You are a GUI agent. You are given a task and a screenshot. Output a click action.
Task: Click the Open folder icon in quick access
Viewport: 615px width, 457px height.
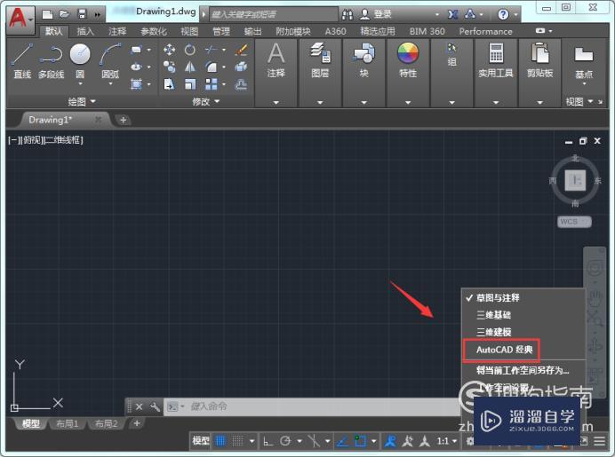64,14
